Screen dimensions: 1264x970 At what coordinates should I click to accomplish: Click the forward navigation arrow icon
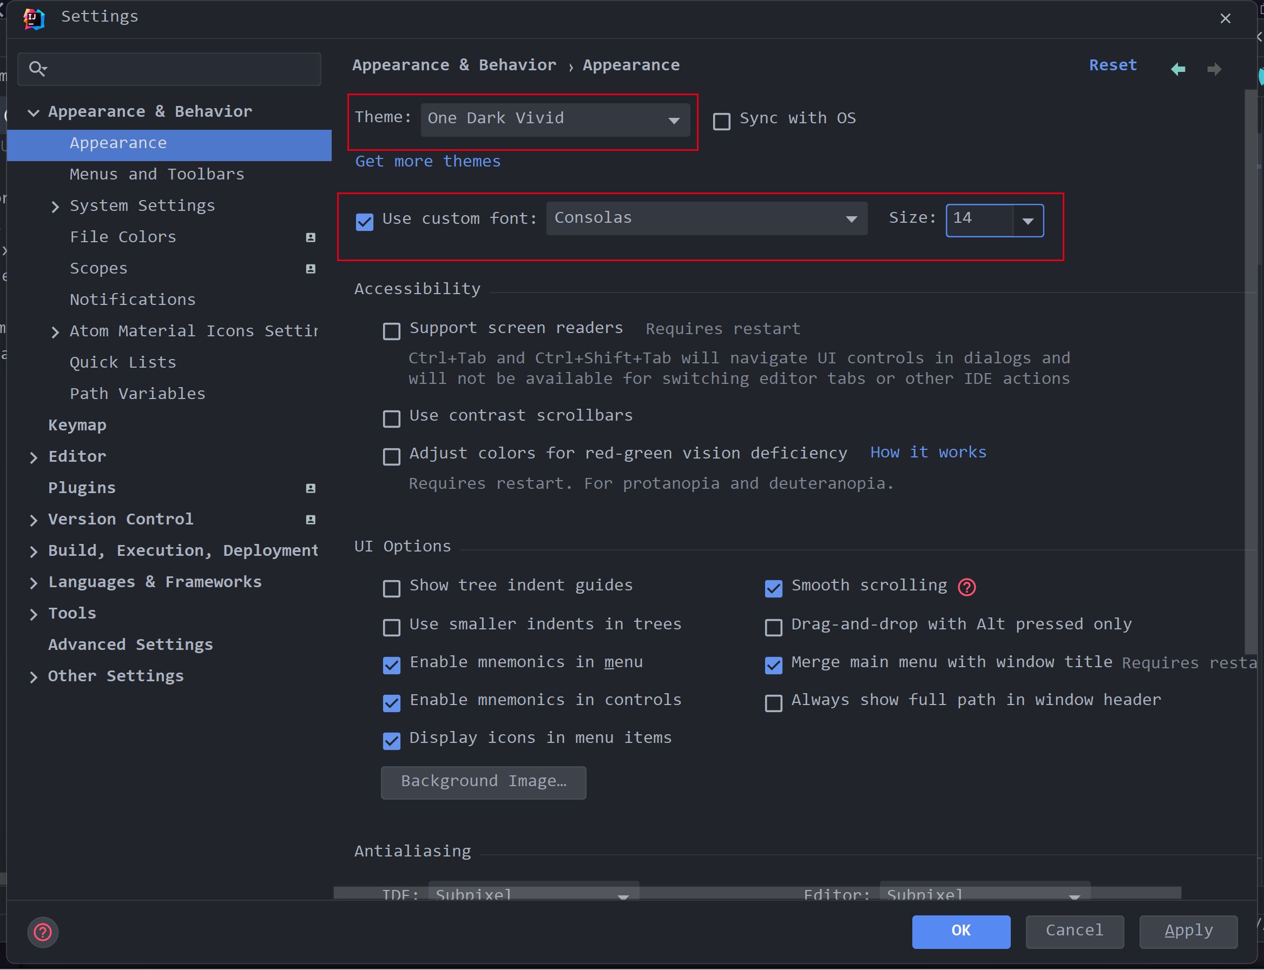(1214, 69)
